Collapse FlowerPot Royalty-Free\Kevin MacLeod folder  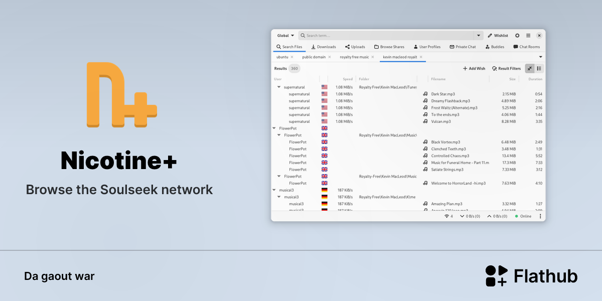279,177
